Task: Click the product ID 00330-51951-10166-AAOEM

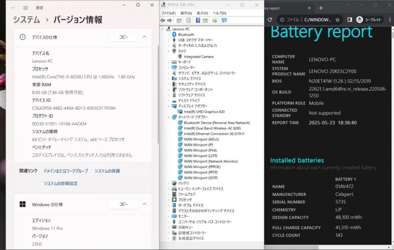Action: [x=59, y=124]
